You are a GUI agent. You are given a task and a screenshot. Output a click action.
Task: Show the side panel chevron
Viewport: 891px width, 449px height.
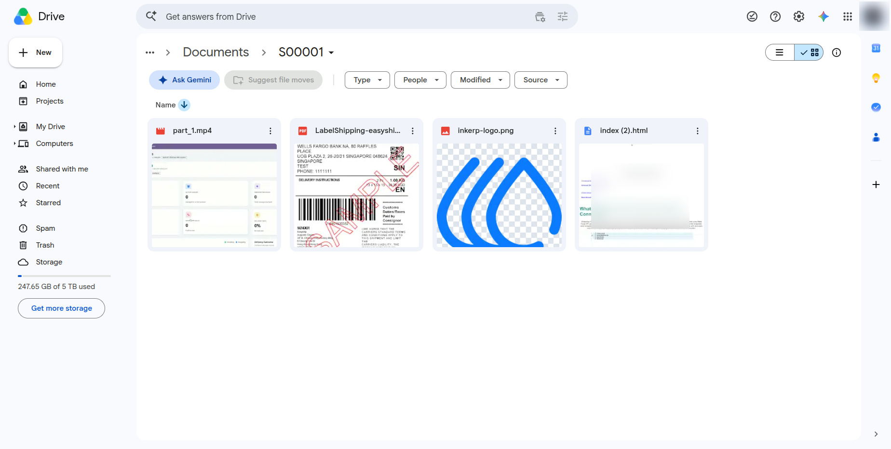pos(876,434)
